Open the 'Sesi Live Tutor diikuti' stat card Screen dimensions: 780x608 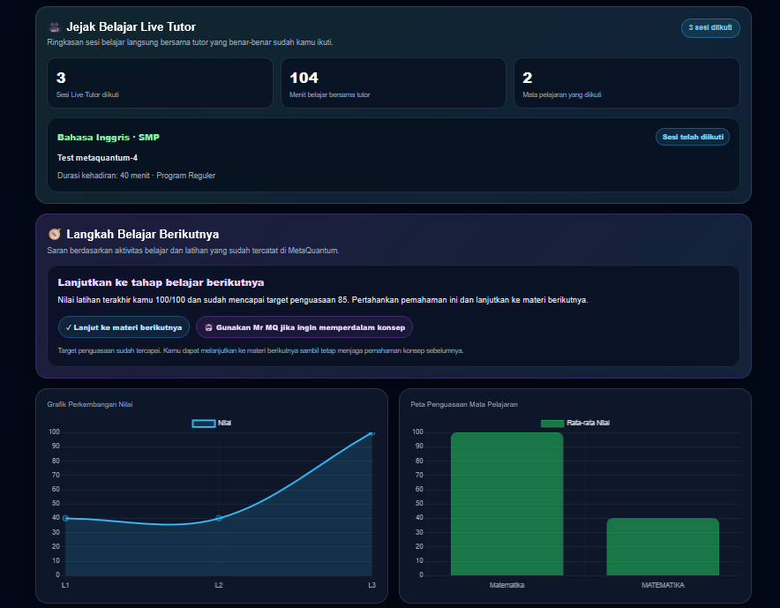pos(160,83)
